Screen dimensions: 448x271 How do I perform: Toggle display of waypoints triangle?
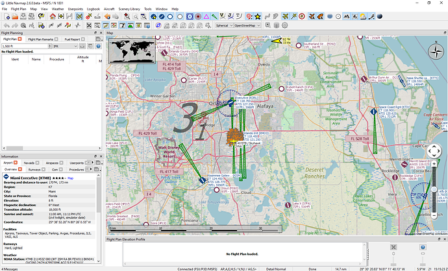tap(206, 17)
